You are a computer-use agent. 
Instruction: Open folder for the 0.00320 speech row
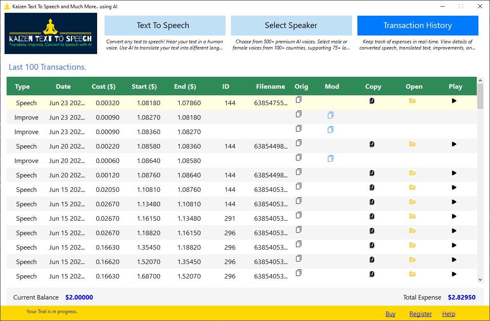coord(412,101)
